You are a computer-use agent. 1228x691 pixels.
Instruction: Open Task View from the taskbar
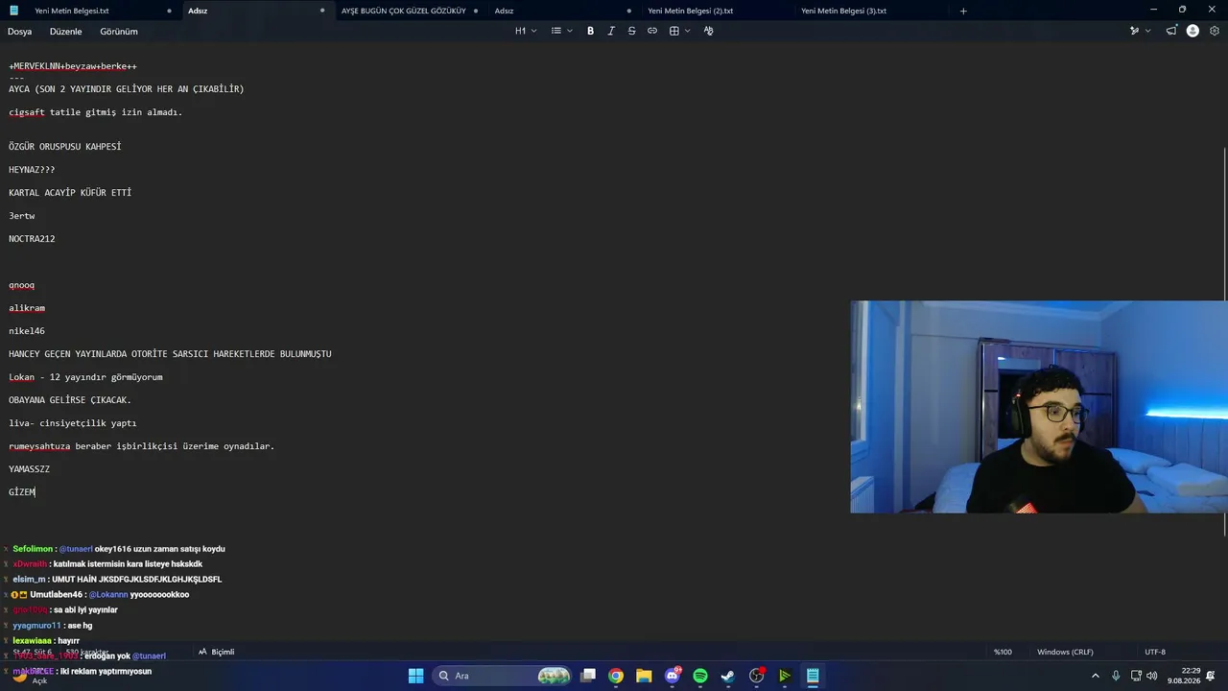(x=588, y=676)
